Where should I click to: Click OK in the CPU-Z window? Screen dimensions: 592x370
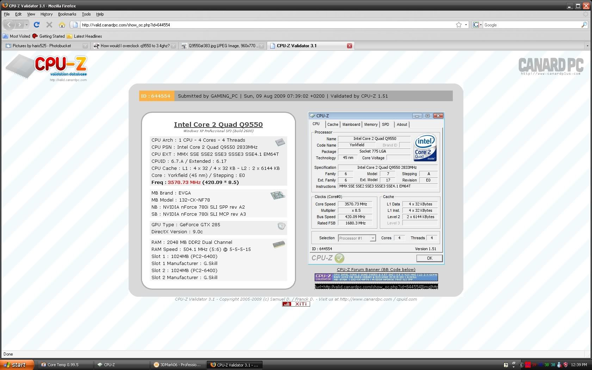430,258
